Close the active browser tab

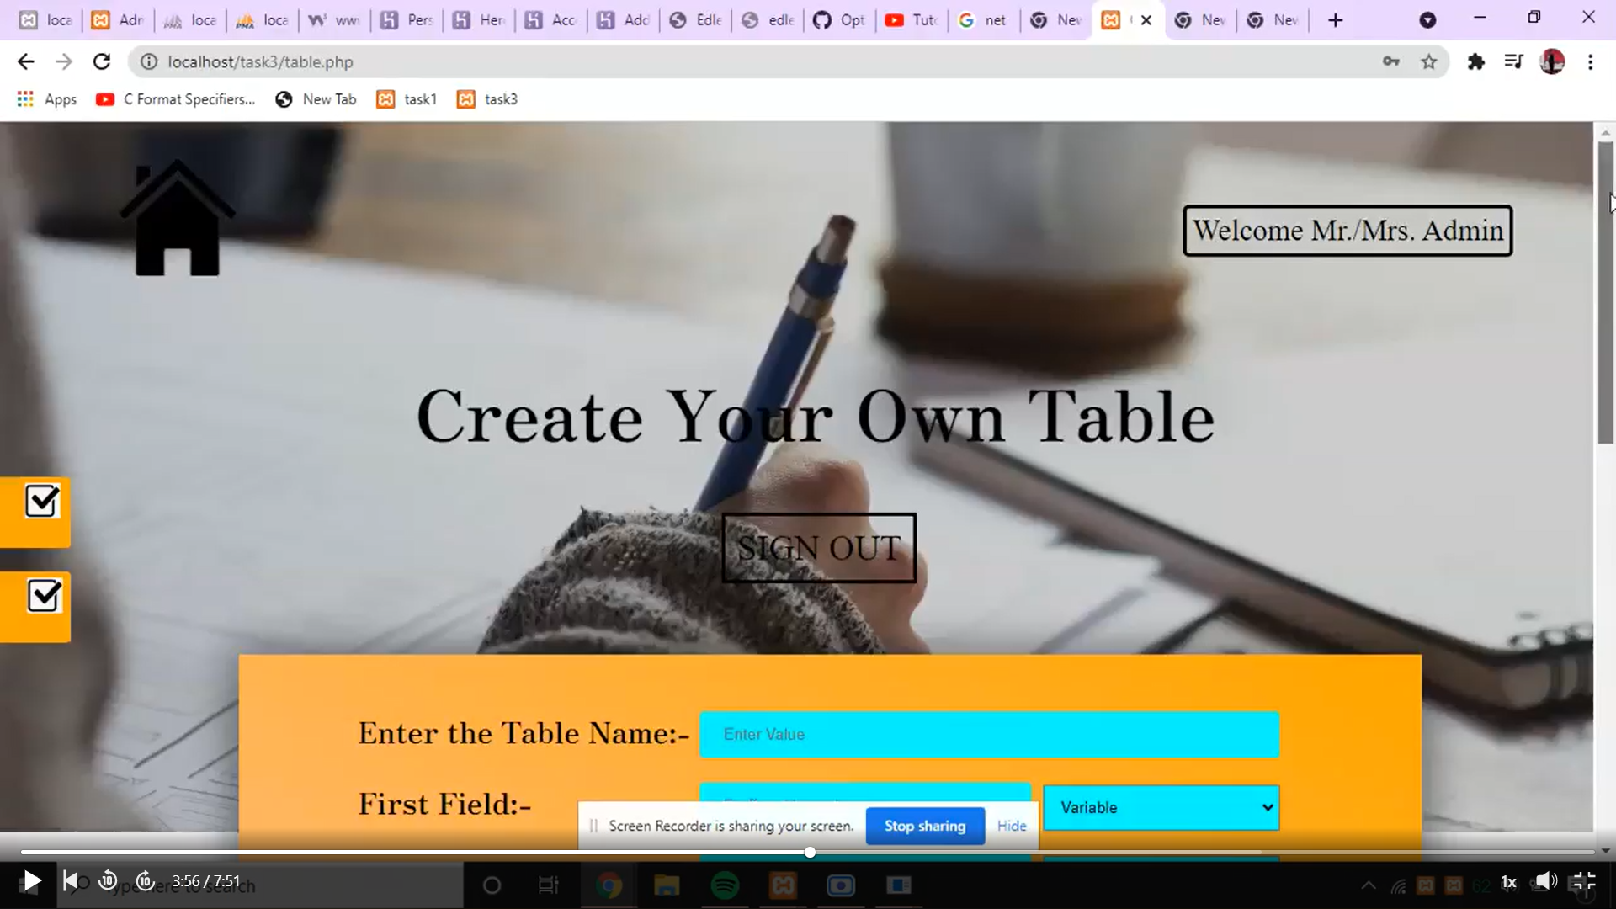[1146, 19]
